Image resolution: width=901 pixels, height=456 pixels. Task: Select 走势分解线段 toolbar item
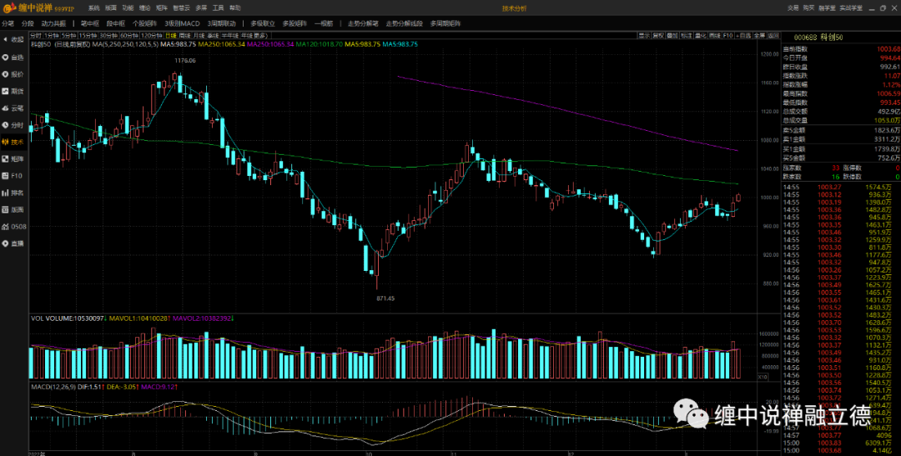click(x=405, y=24)
